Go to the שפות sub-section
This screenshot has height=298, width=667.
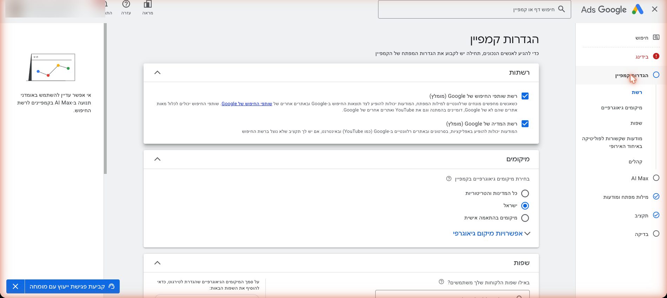pos(636,123)
